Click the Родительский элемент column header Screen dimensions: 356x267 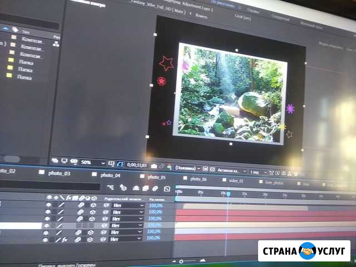tap(124, 199)
